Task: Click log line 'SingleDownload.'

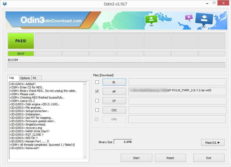Action: pos(28,124)
